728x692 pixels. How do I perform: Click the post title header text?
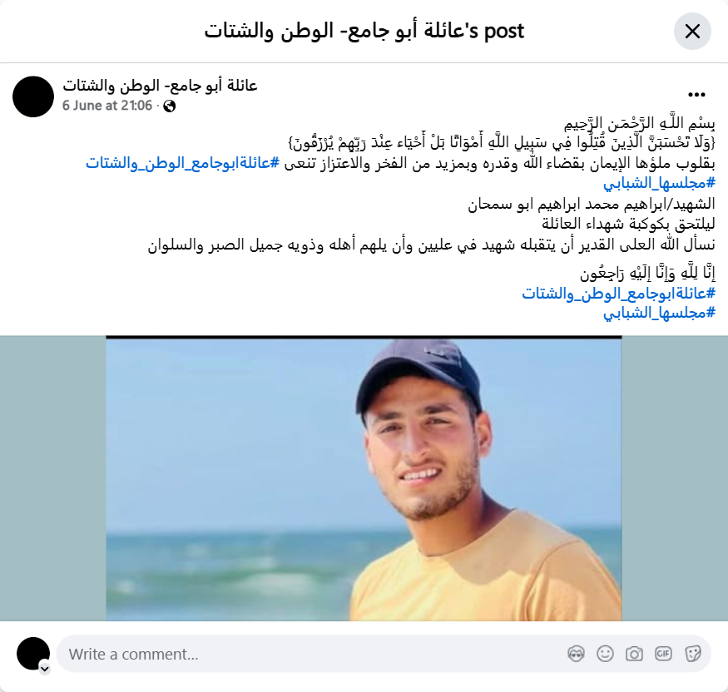pos(364,31)
